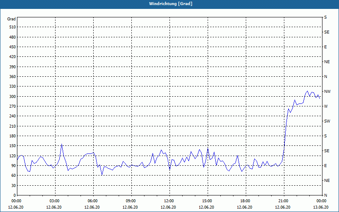
Task: Click the E compass label beside 450 gridline
Action: tap(325, 47)
